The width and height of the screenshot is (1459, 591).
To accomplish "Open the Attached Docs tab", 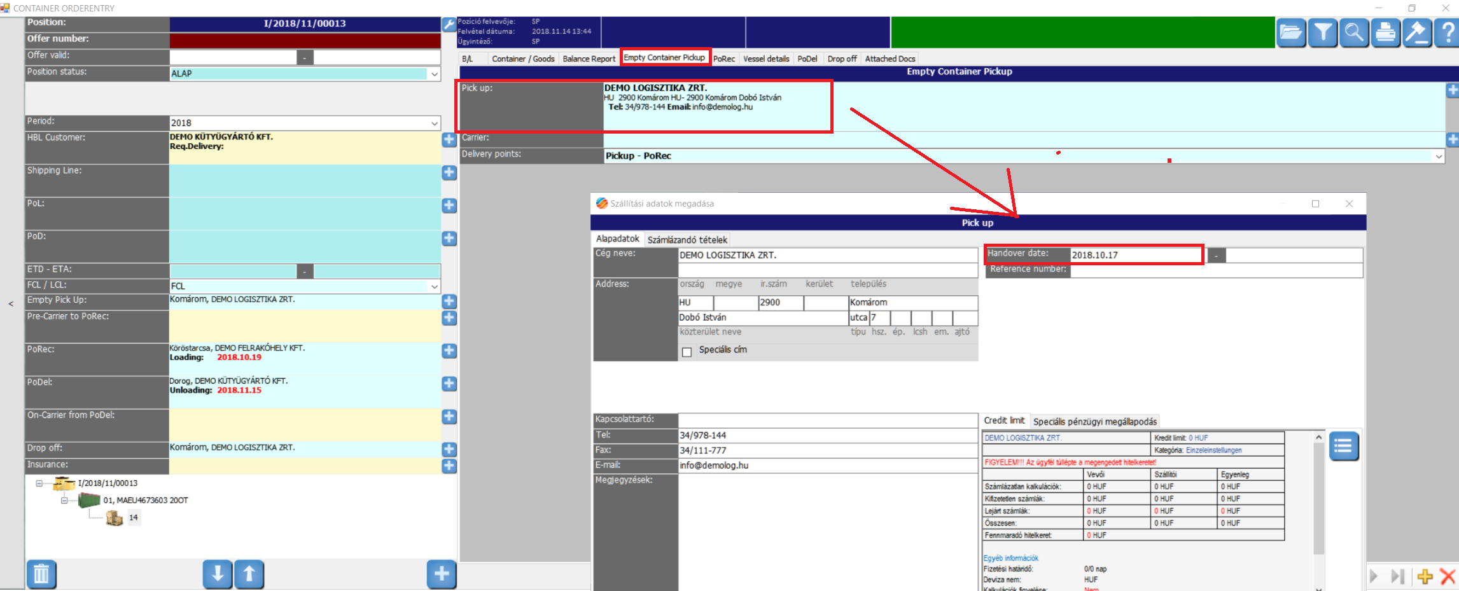I will (x=890, y=59).
